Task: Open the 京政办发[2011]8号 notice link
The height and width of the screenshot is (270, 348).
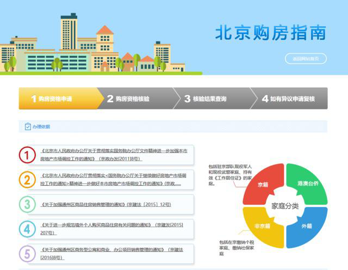Action: (x=114, y=155)
